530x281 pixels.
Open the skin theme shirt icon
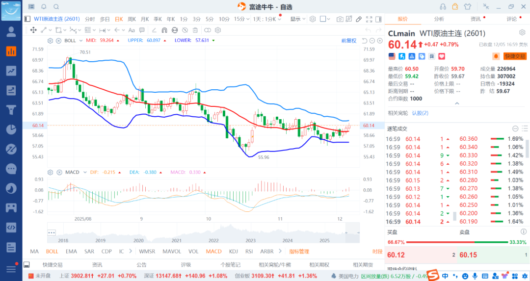click(468, 7)
